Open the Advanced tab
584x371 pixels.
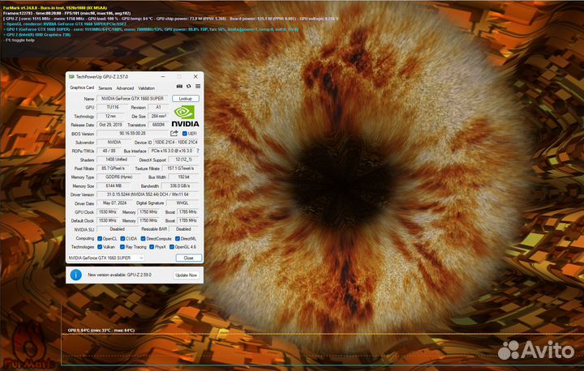[124, 87]
